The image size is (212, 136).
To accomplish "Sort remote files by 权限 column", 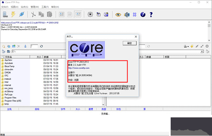I will pos(175,57).
